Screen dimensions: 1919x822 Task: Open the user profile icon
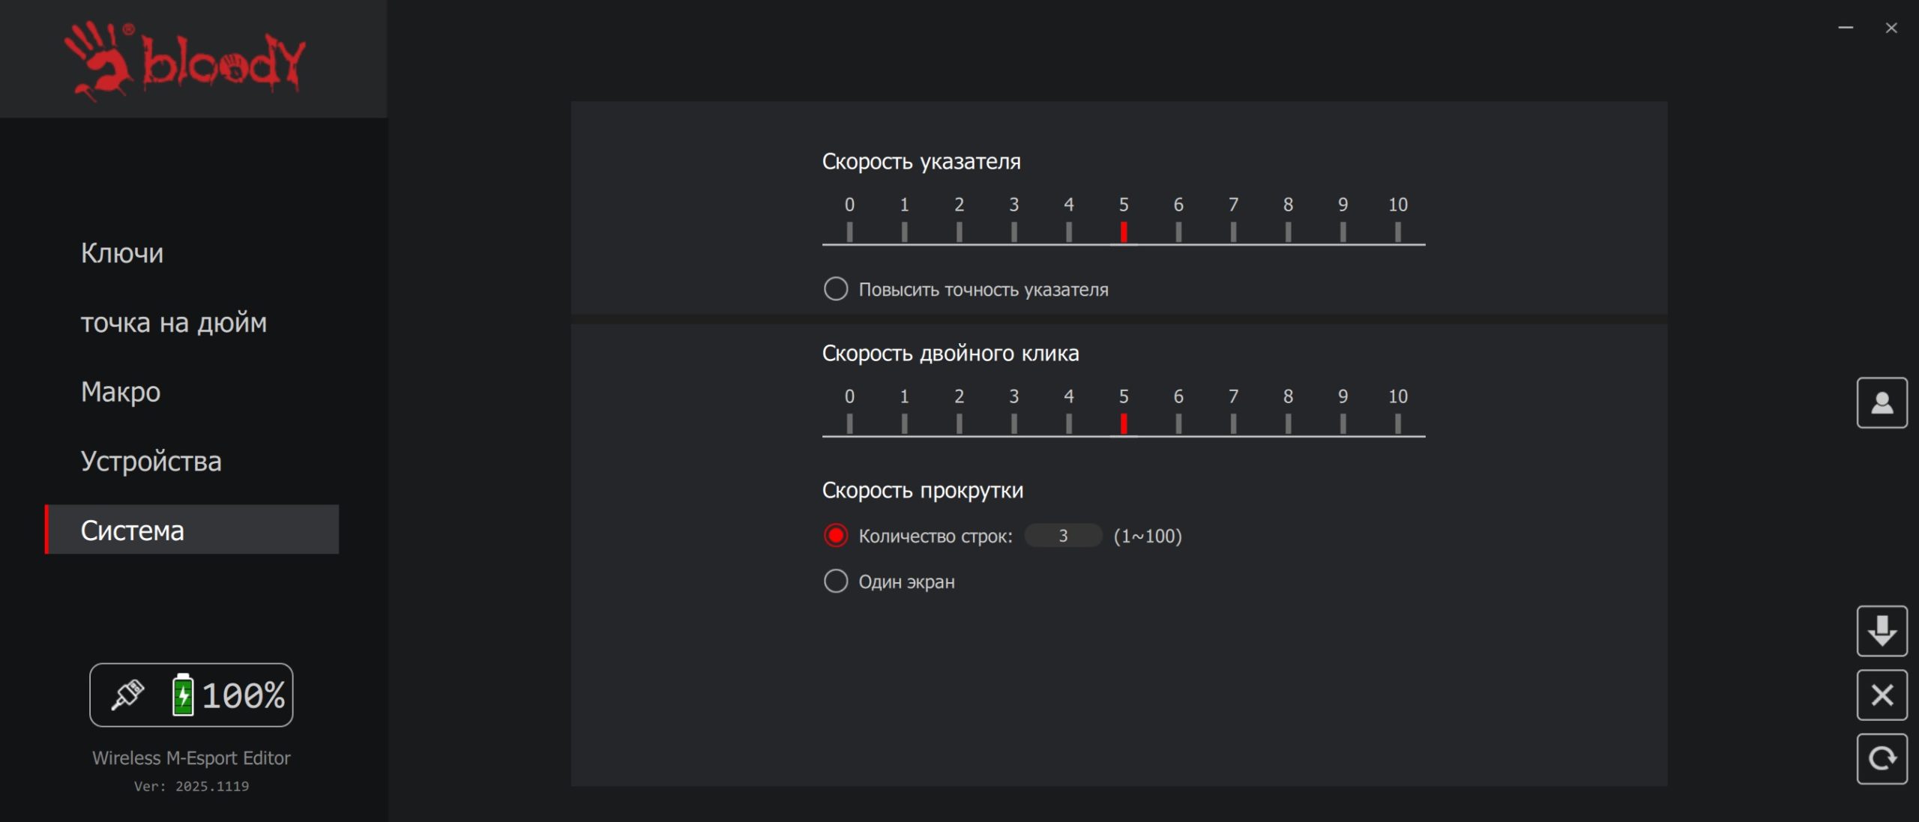pyautogui.click(x=1882, y=403)
